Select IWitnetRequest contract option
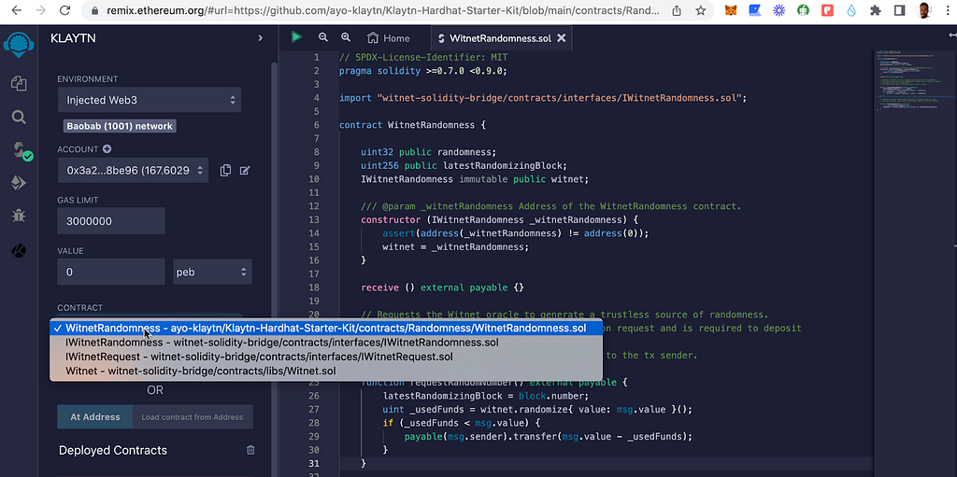The height and width of the screenshot is (477, 957). [326, 357]
